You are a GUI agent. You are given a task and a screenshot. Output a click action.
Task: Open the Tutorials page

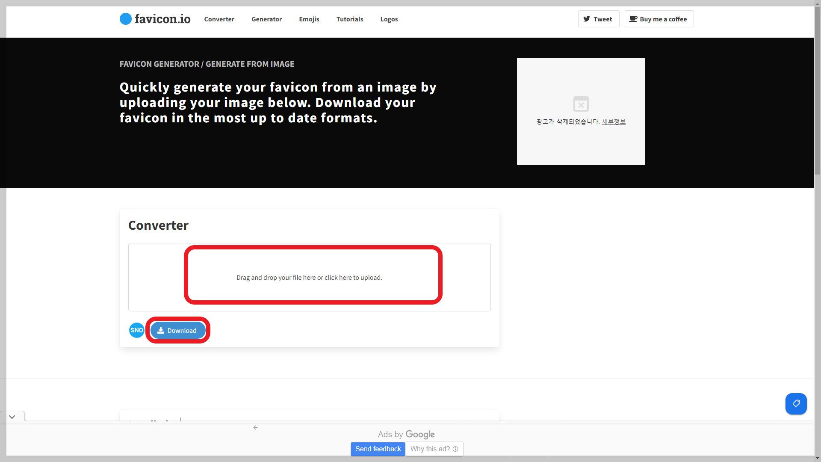point(349,19)
